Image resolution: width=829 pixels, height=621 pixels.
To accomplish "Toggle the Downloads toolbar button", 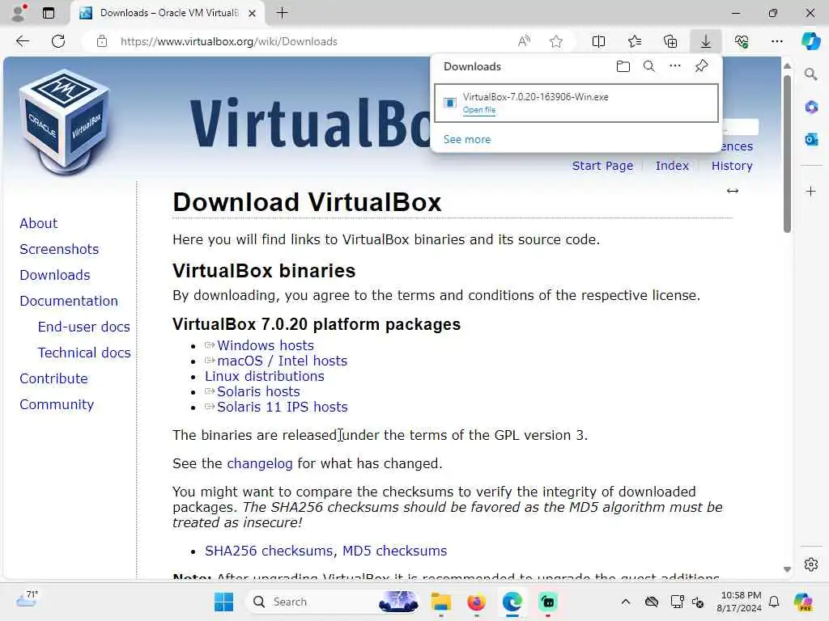I will click(706, 41).
